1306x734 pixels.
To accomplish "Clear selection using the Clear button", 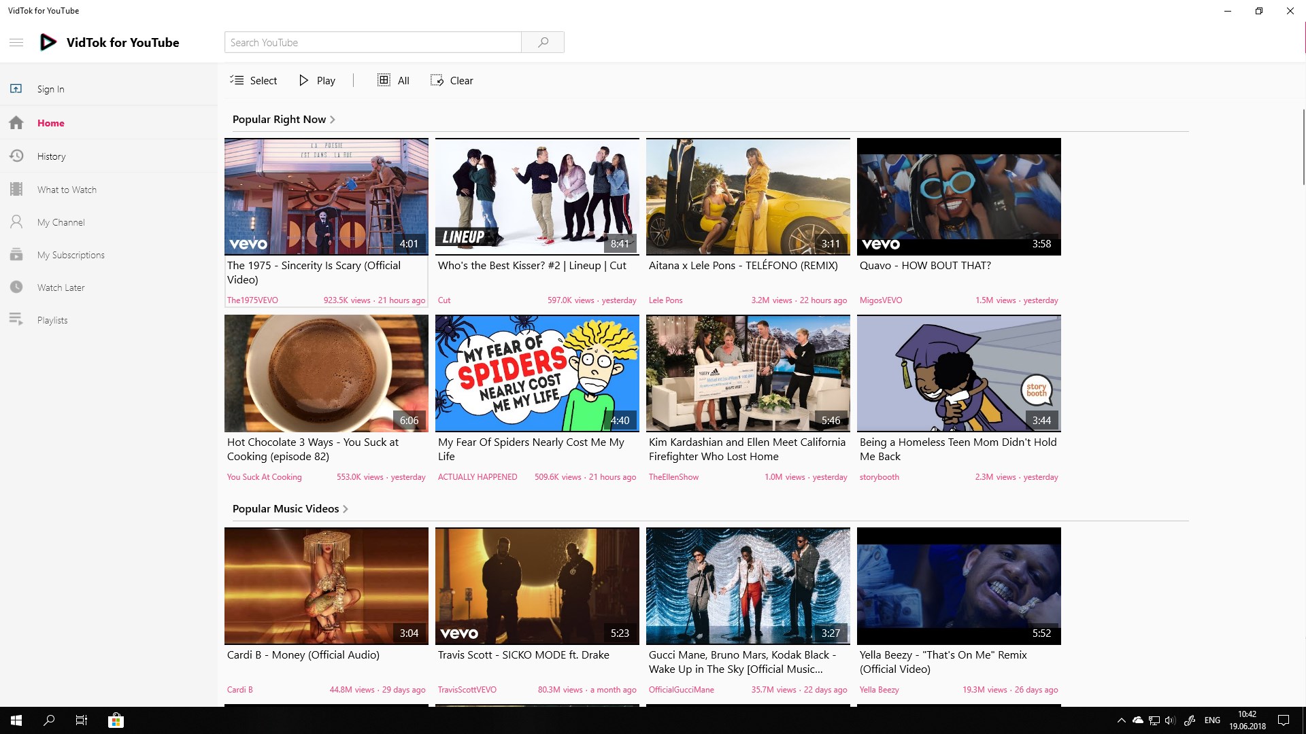I will click(x=452, y=80).
